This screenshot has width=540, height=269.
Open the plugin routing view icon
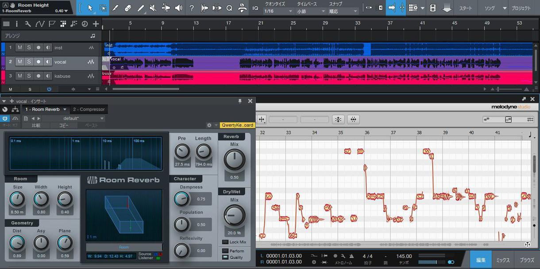15,110
